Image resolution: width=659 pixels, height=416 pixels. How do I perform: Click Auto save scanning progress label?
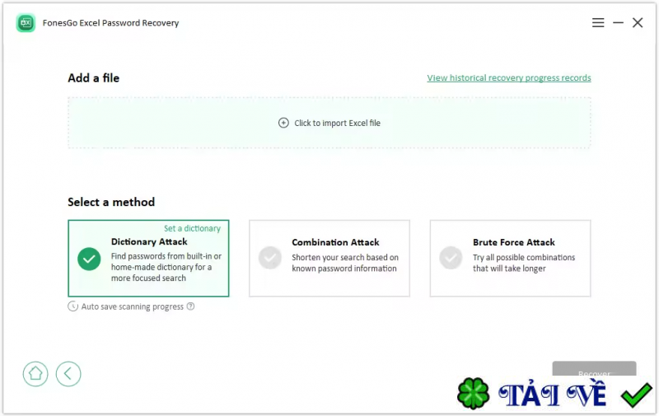133,306
